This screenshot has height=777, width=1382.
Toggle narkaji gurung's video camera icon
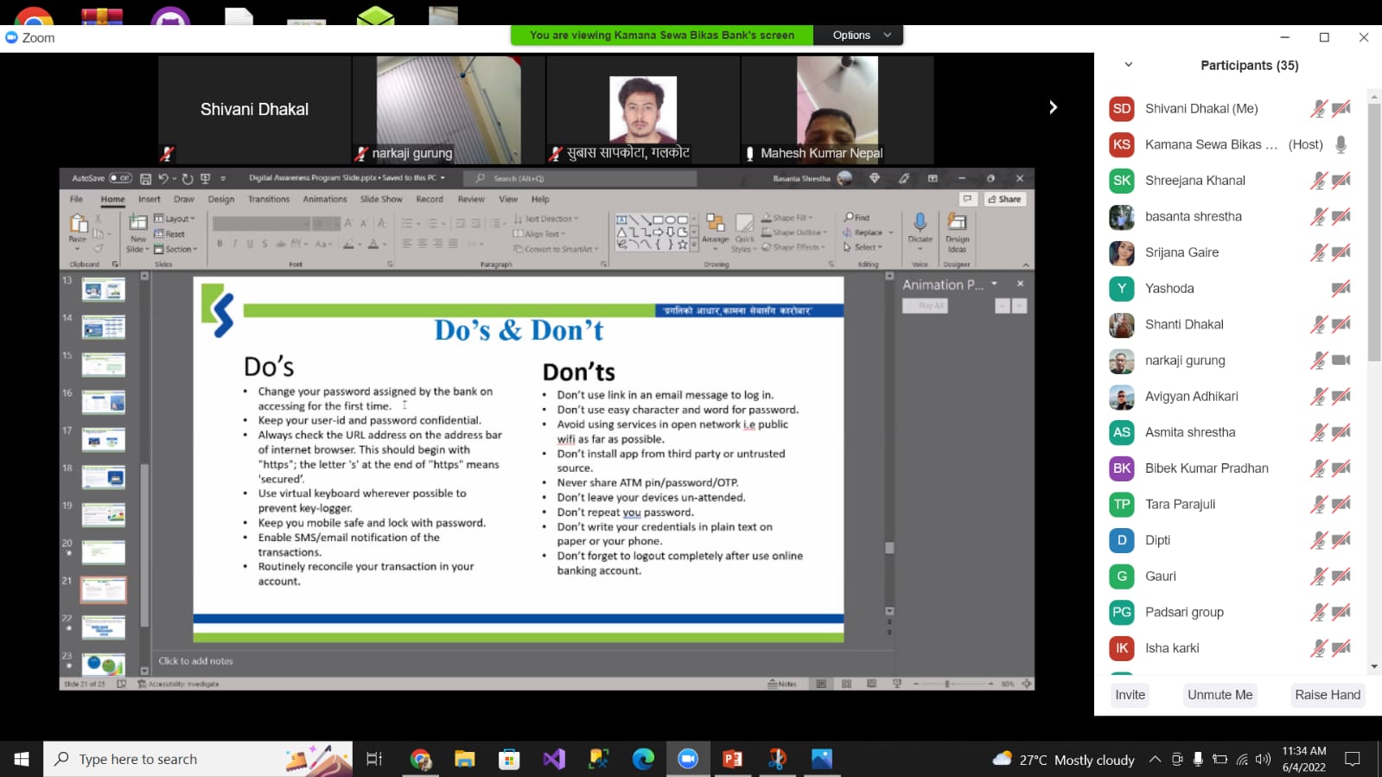[x=1341, y=360]
